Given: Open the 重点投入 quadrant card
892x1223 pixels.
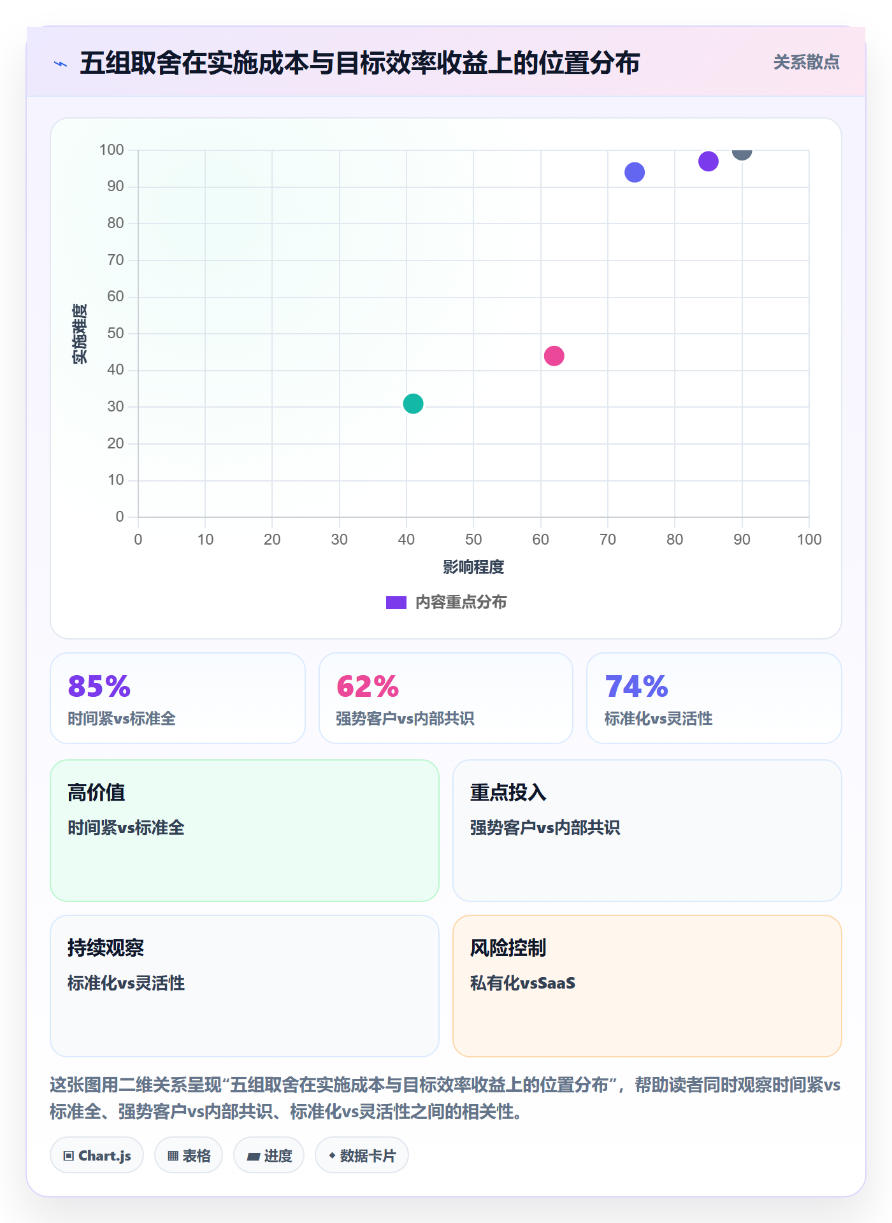Looking at the screenshot, I should (647, 831).
